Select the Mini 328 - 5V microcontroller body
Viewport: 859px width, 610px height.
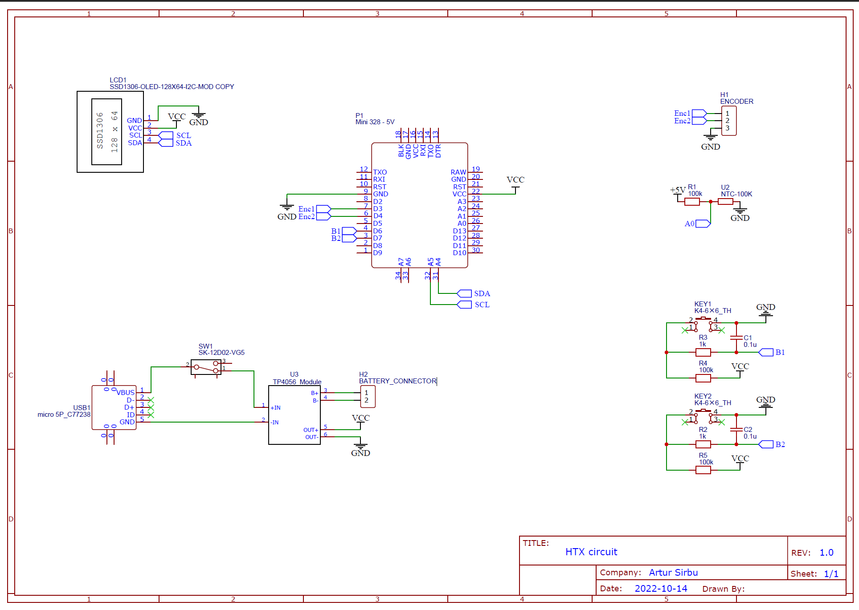coord(419,205)
